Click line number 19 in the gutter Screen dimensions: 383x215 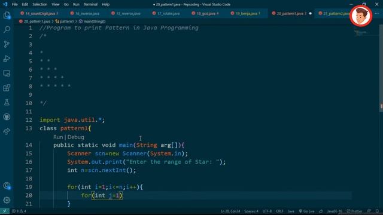29,187
